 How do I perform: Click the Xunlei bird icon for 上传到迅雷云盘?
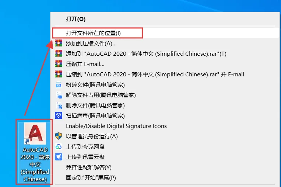[59, 157]
